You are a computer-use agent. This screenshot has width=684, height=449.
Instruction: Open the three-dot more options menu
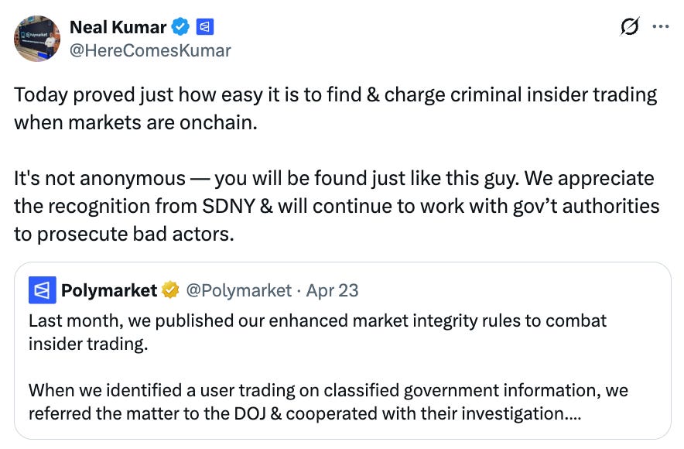tap(660, 27)
